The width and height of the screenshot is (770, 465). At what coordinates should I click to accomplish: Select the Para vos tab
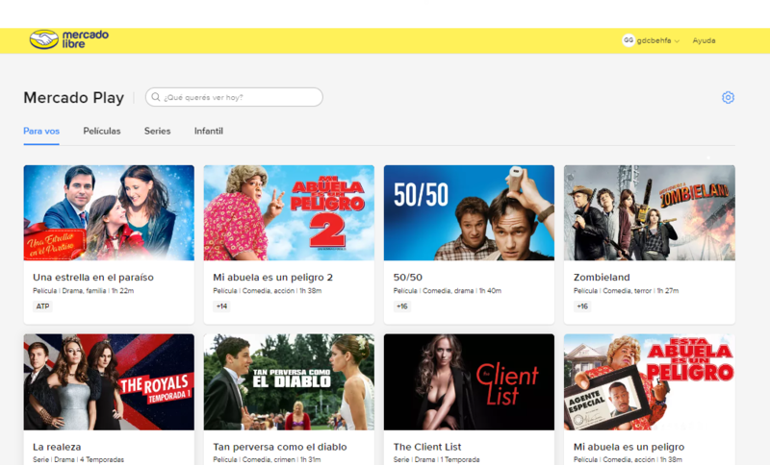point(41,132)
